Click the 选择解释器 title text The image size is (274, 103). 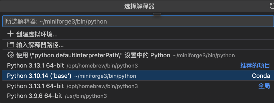tap(139, 6)
